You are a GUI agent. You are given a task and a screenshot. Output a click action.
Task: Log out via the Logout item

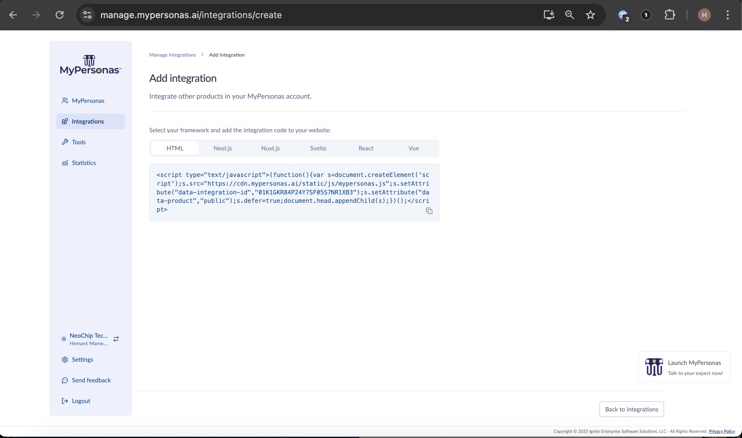tap(91, 401)
